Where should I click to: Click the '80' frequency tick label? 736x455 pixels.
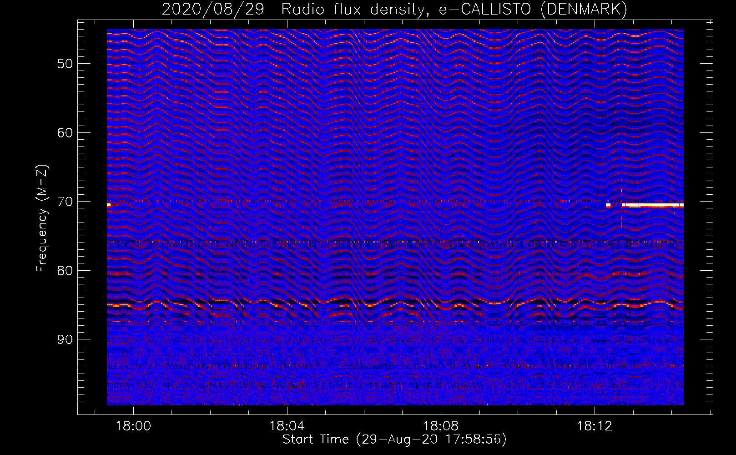pos(65,271)
